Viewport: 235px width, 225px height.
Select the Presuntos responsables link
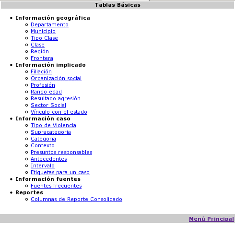[x=61, y=152]
